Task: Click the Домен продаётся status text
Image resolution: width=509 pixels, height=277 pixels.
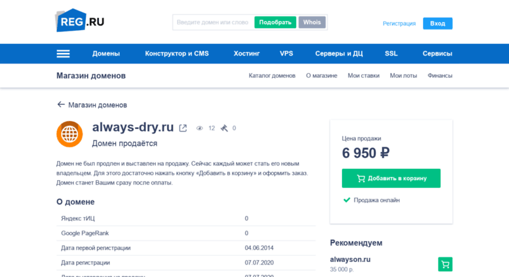Action: (x=124, y=143)
